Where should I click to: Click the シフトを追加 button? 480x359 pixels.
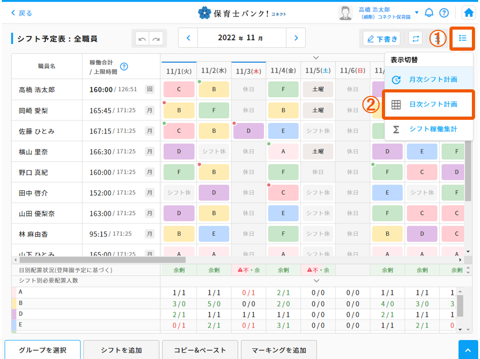(x=121, y=350)
